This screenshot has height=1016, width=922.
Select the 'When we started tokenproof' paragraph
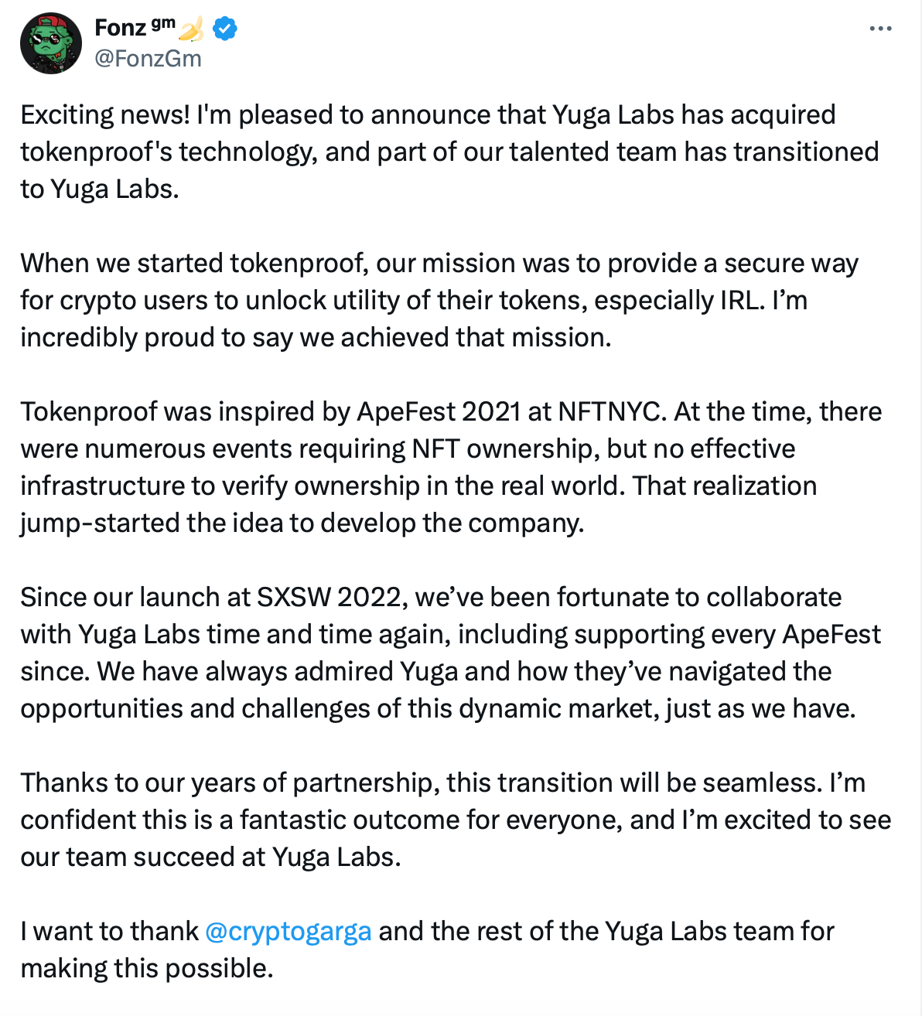point(439,300)
